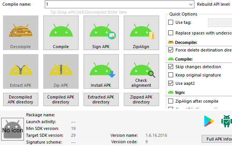Open Full APK Information
Screen dimensions: 232x147
(217, 139)
